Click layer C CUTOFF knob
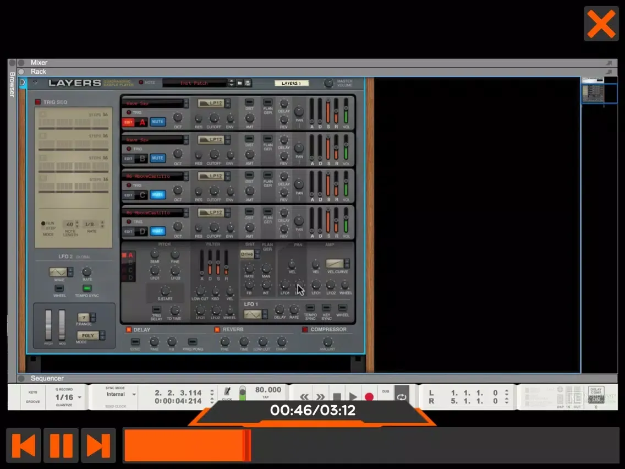The image size is (625, 469). [214, 191]
